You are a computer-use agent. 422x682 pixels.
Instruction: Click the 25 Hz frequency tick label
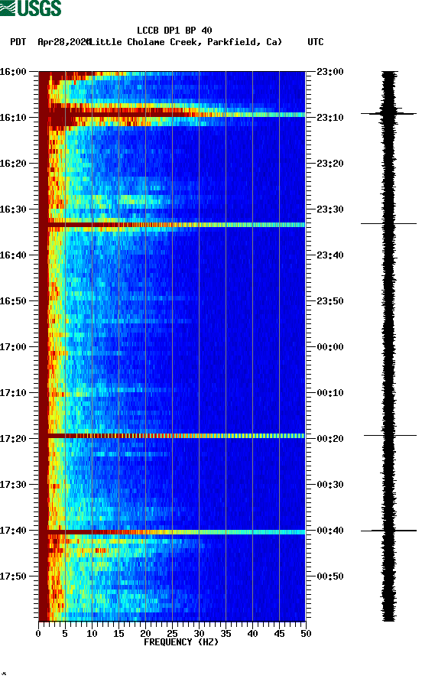(172, 634)
